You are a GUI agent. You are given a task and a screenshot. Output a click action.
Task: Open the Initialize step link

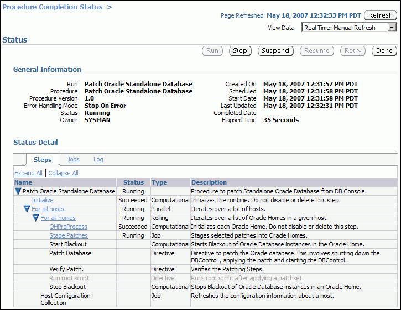[x=43, y=200]
